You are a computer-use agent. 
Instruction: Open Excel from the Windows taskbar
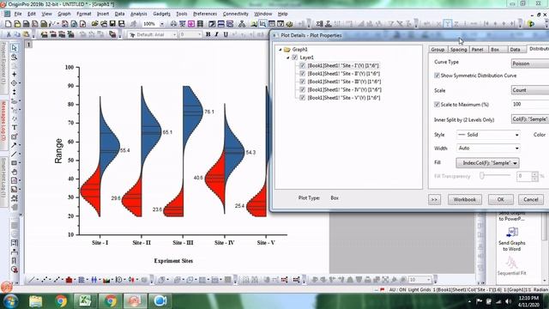point(85,301)
